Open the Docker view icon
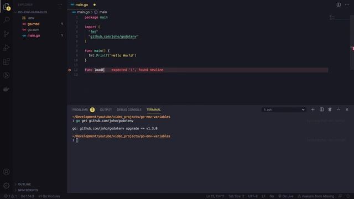The height and width of the screenshot is (199, 354). tap(6, 89)
